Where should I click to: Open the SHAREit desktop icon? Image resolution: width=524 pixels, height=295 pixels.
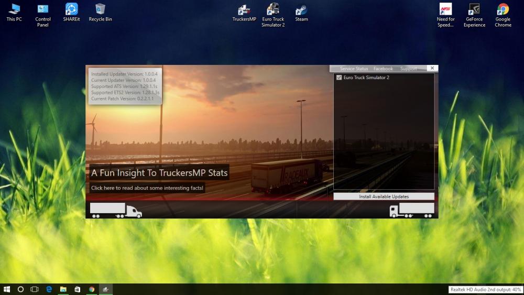coord(71,9)
